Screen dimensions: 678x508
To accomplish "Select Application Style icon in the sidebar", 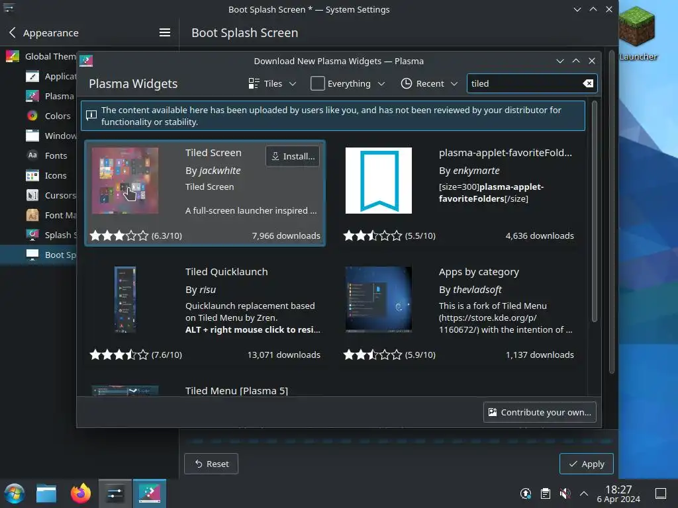I will click(32, 77).
